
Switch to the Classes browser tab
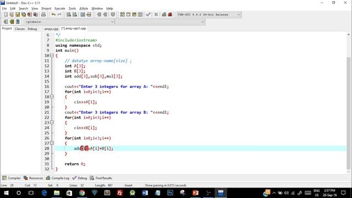coord(20,29)
